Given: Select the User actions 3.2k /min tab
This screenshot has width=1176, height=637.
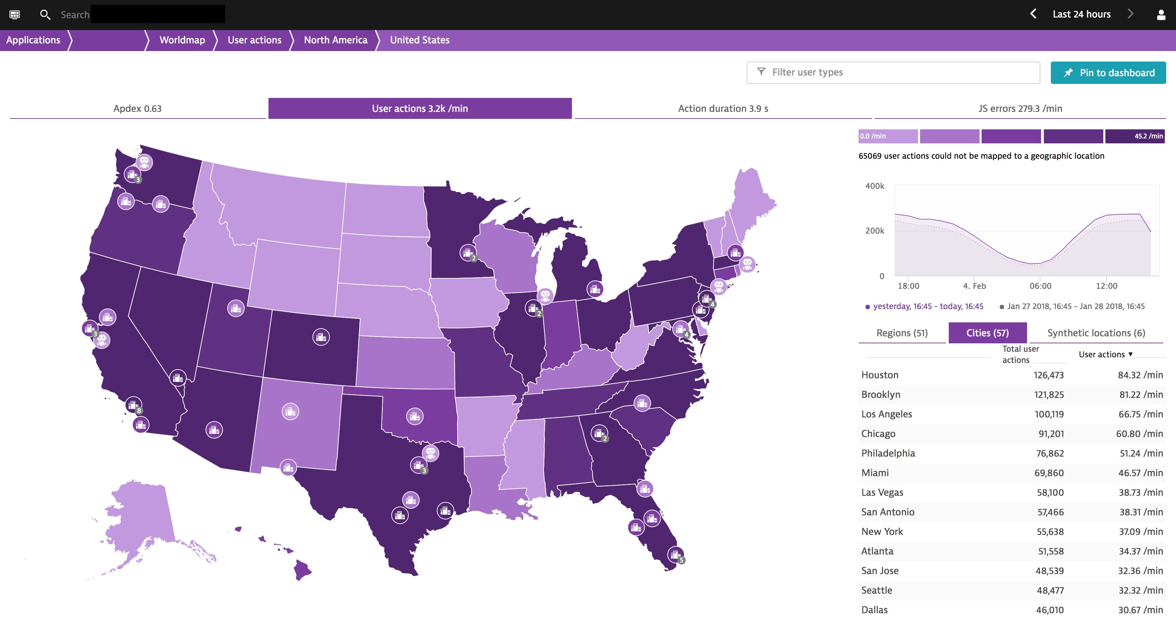Looking at the screenshot, I should [420, 108].
